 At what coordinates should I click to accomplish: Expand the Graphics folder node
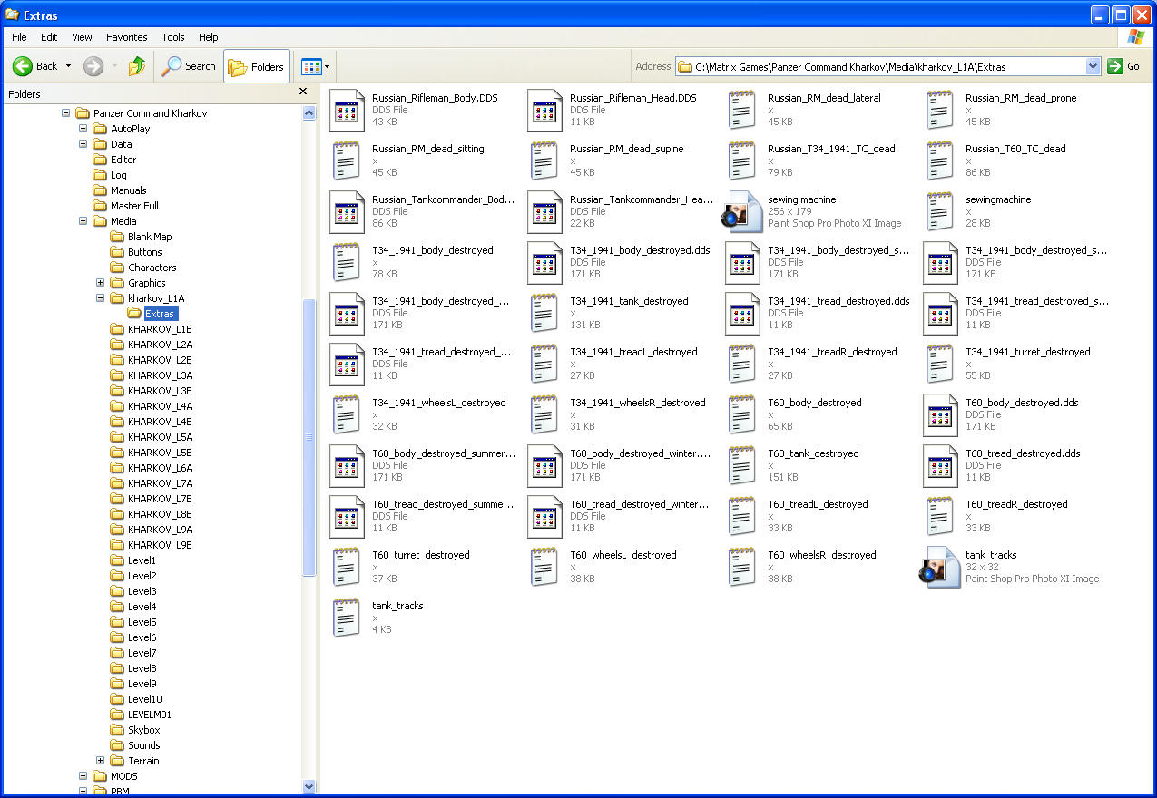coord(100,283)
